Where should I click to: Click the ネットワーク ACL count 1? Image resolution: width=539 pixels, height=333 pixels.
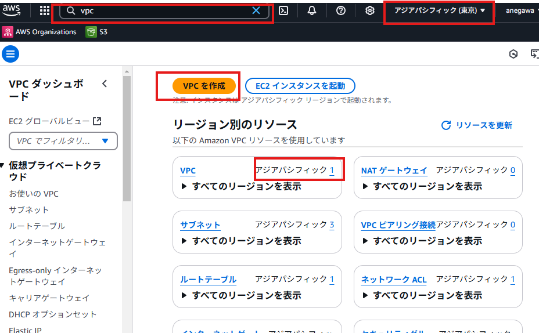[512, 280]
